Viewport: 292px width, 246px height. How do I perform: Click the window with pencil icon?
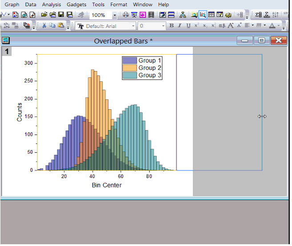[220, 15]
